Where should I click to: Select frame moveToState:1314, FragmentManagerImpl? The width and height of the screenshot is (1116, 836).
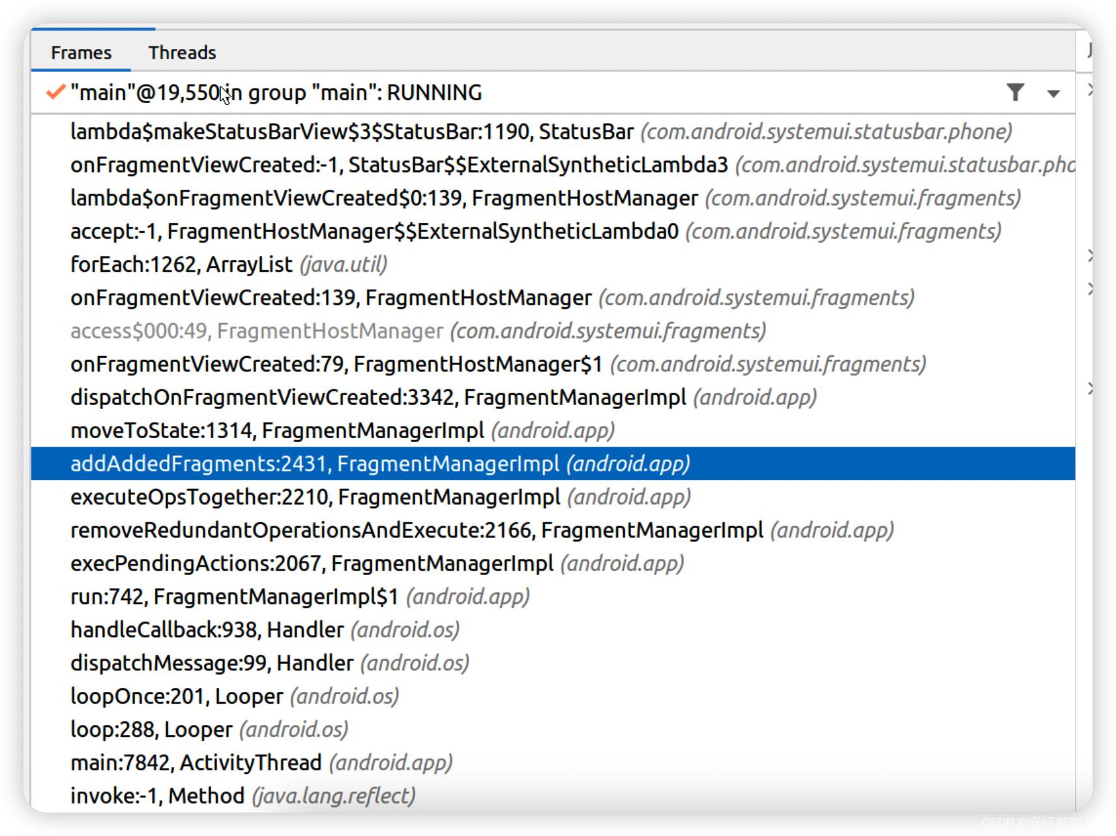coord(553,431)
